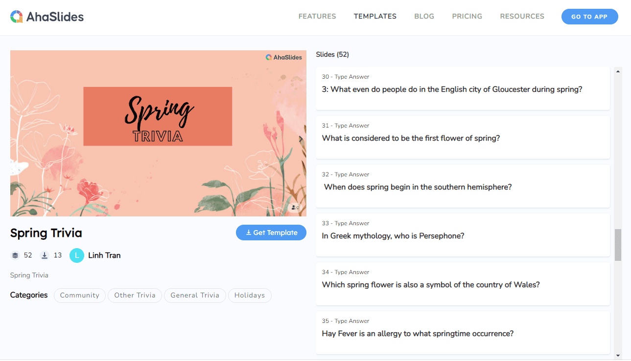Select slide 32 southern hemisphere spring question

pyautogui.click(x=463, y=186)
